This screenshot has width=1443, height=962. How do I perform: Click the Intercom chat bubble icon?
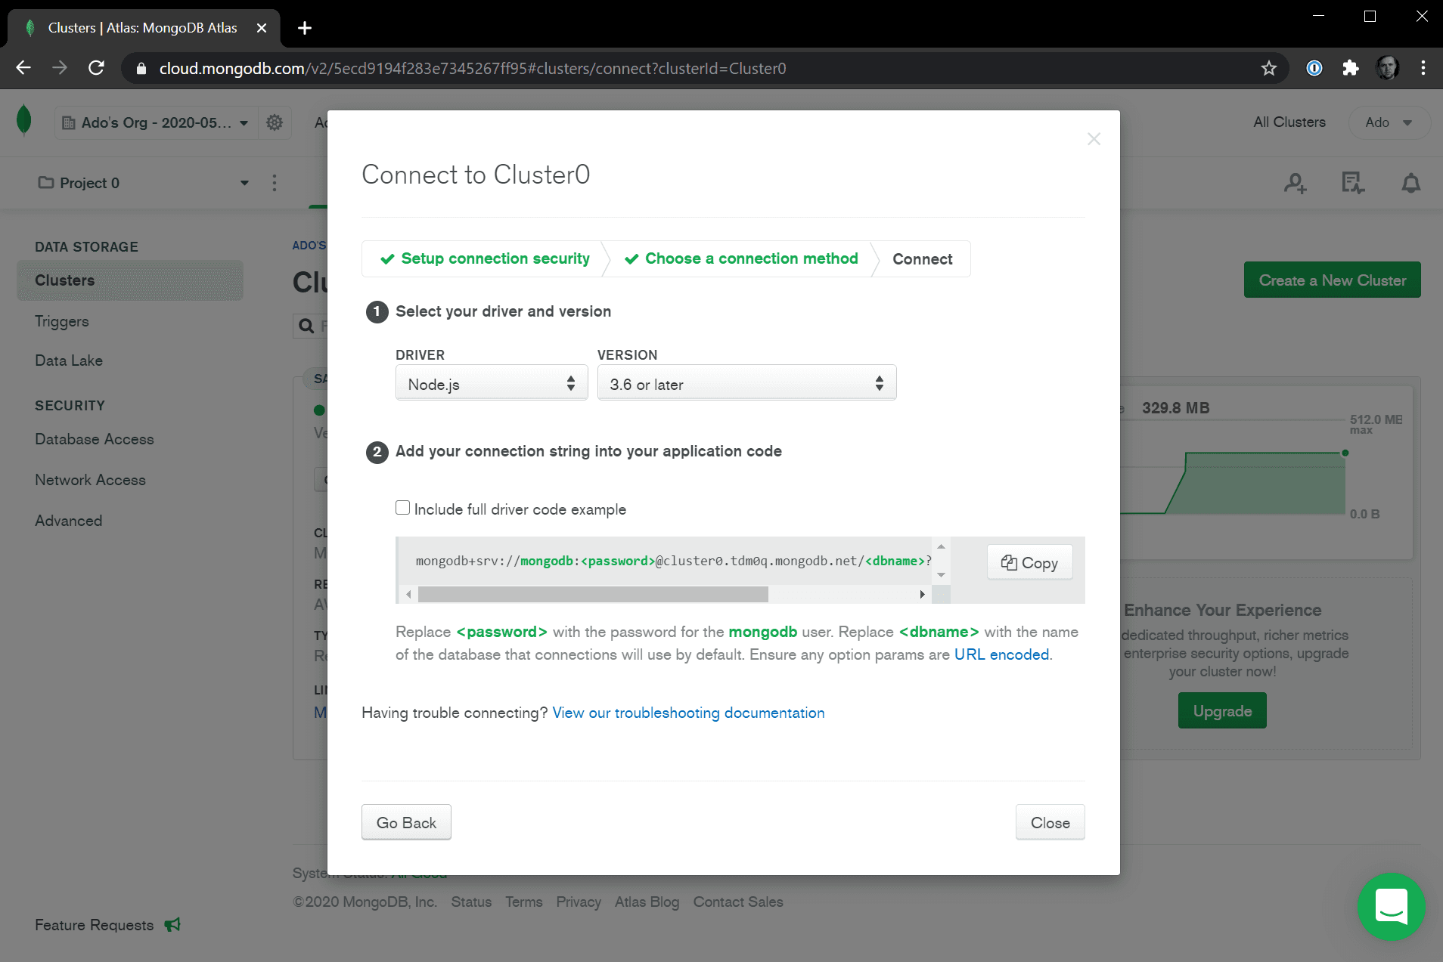click(x=1391, y=906)
